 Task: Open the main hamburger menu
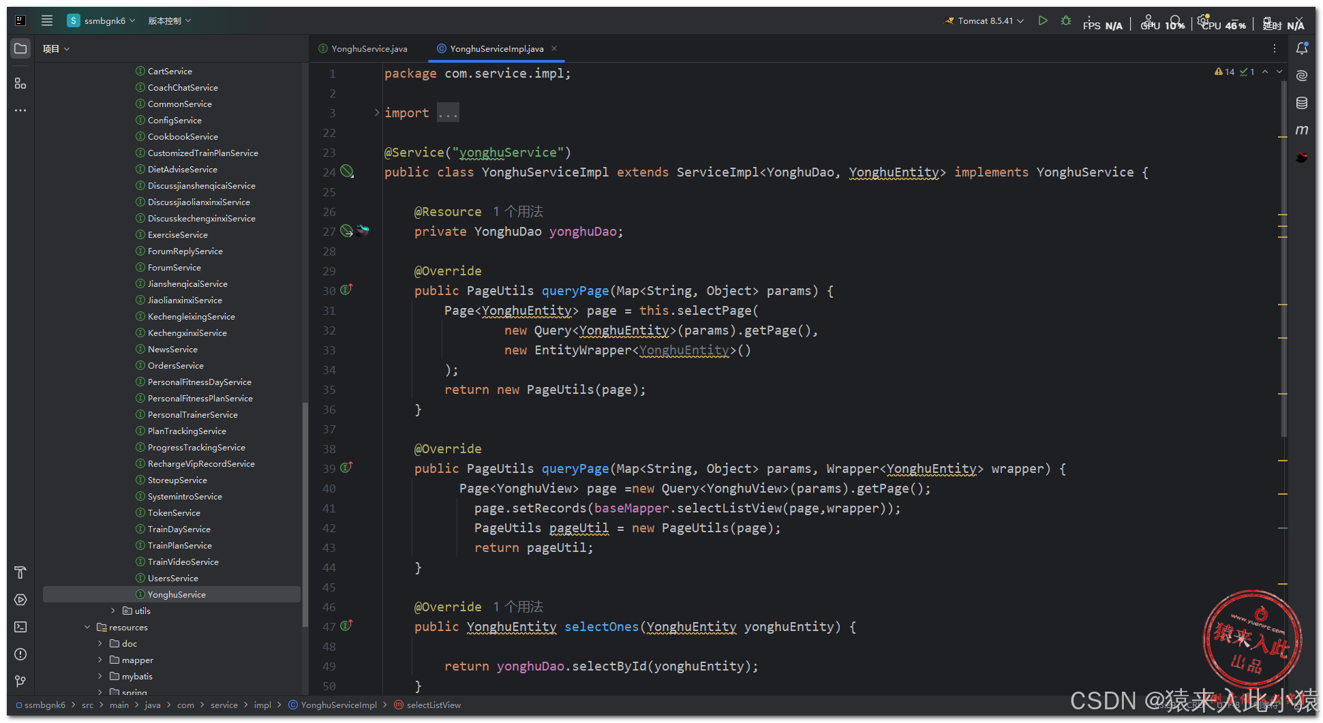pyautogui.click(x=47, y=20)
